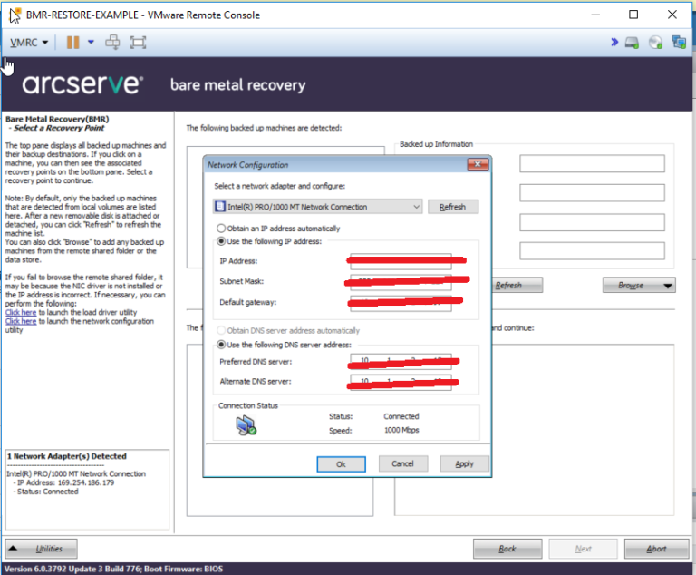Open the network adapter selection combo box
This screenshot has height=575, width=696.
pos(317,207)
